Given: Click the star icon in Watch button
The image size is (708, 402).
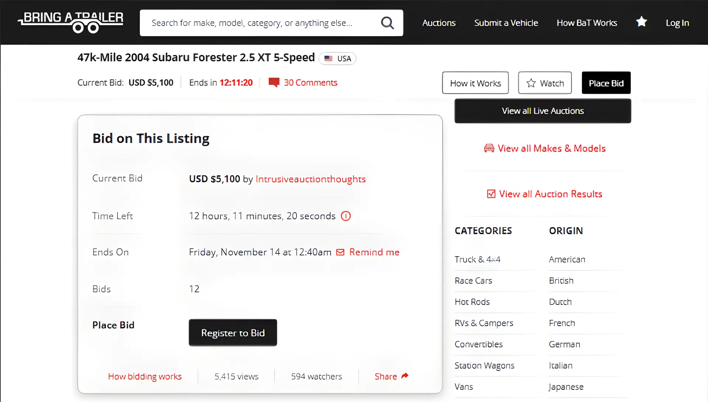Looking at the screenshot, I should click(531, 83).
